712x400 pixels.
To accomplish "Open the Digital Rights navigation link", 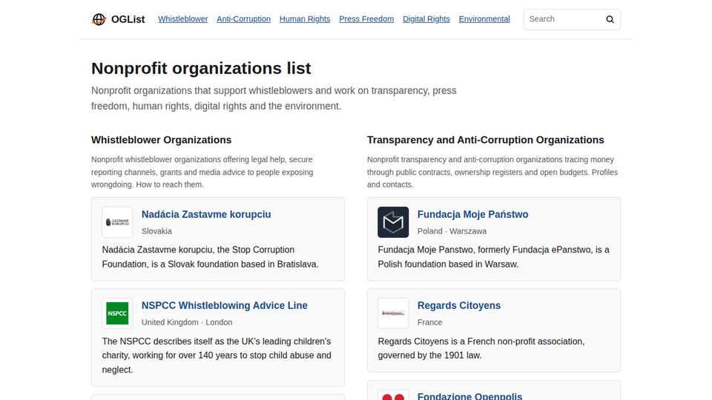I will [x=426, y=19].
